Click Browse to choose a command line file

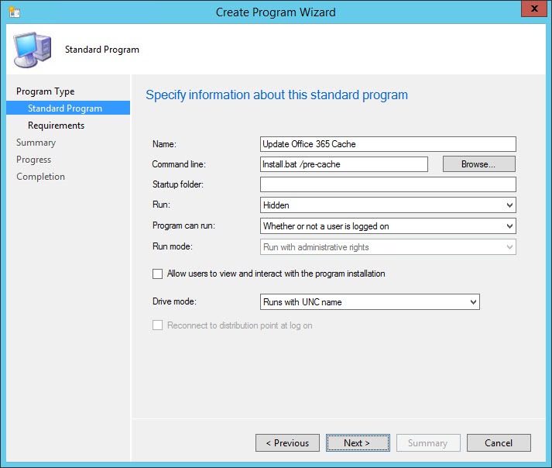coord(478,164)
